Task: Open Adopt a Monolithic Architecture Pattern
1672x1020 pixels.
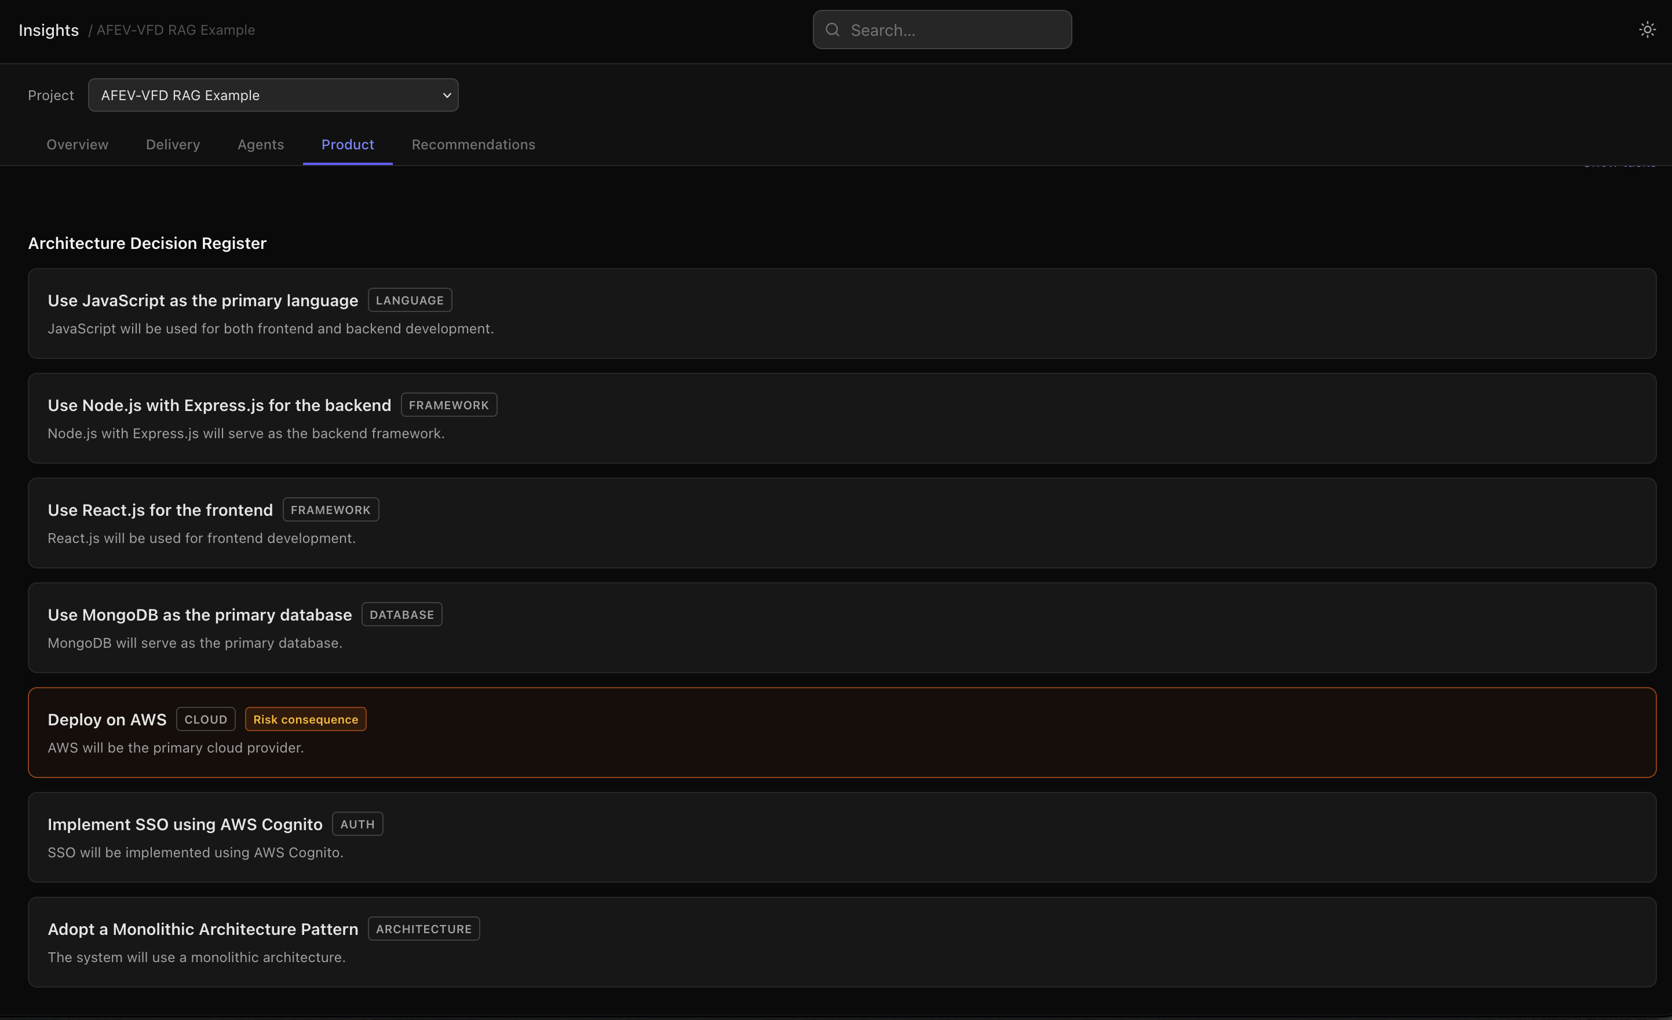Action: coord(842,942)
